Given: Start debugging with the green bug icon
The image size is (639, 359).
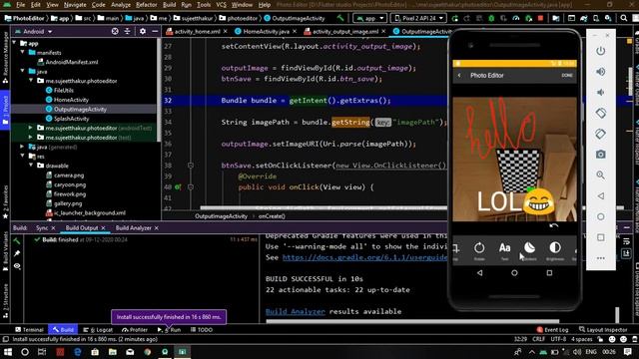Looking at the screenshot, I should tap(491, 18).
